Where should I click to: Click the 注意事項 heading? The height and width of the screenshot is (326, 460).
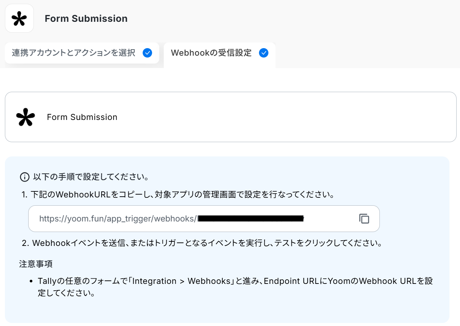pos(36,264)
